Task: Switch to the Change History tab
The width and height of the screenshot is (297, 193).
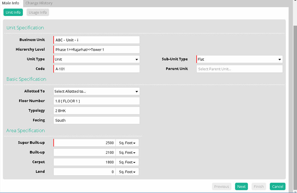Action: click(x=39, y=3)
